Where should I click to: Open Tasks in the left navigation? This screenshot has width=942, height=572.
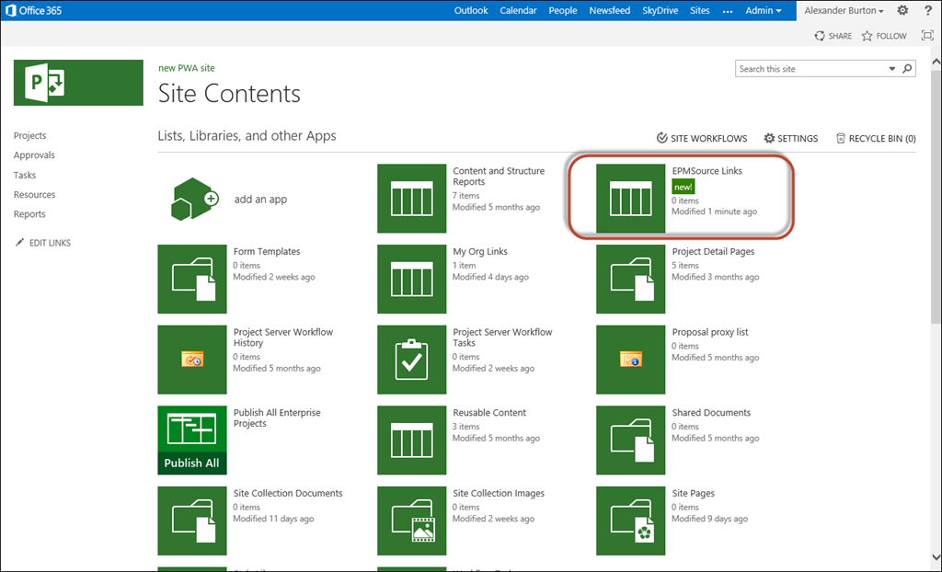(25, 175)
